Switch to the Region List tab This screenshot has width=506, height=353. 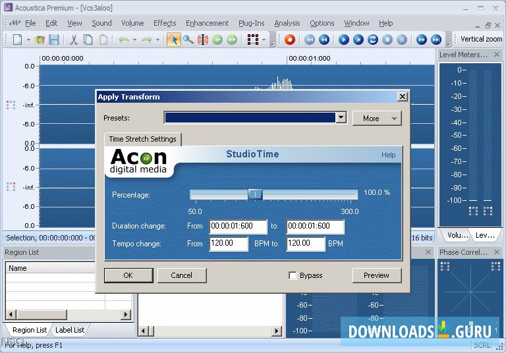(x=30, y=330)
